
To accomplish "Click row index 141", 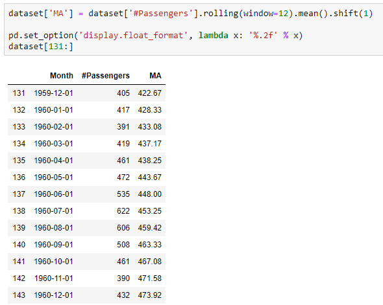I will pyautogui.click(x=19, y=262).
